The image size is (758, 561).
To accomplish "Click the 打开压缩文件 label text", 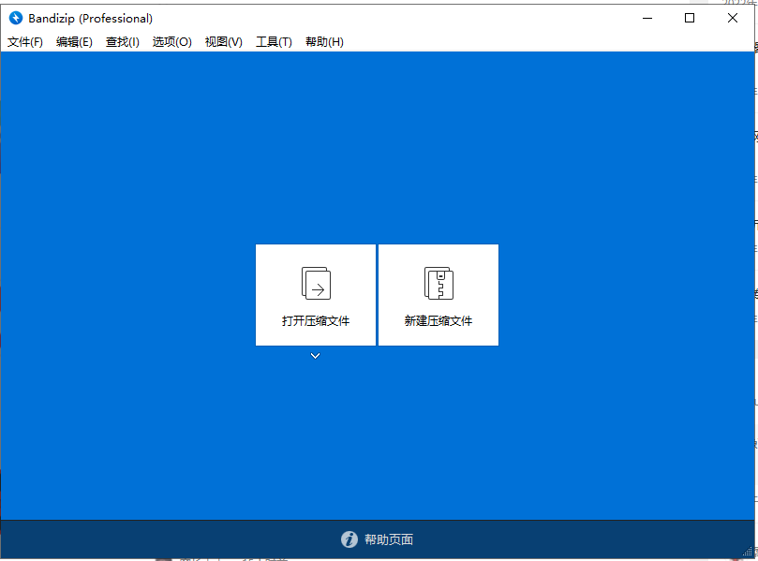I will 316,321.
